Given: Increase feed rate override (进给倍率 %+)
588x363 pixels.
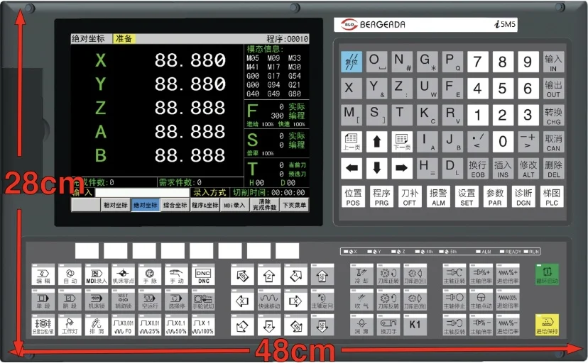Looking at the screenshot, I should tap(507, 275).
